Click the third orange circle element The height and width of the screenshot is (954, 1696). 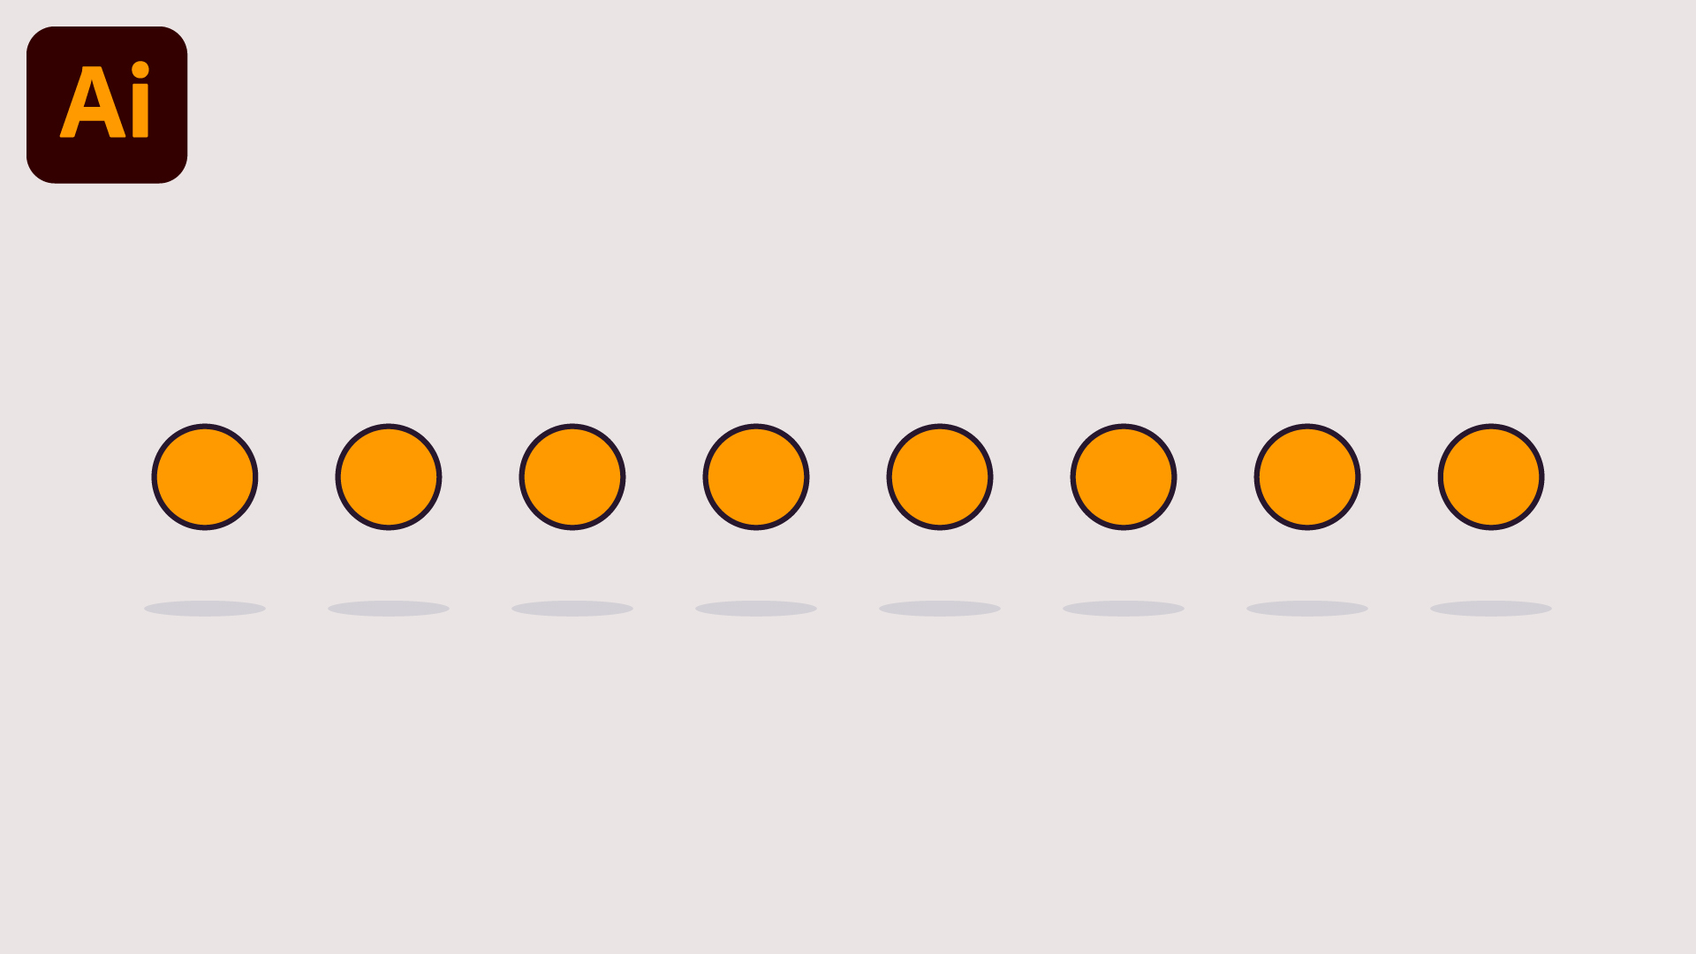(572, 476)
